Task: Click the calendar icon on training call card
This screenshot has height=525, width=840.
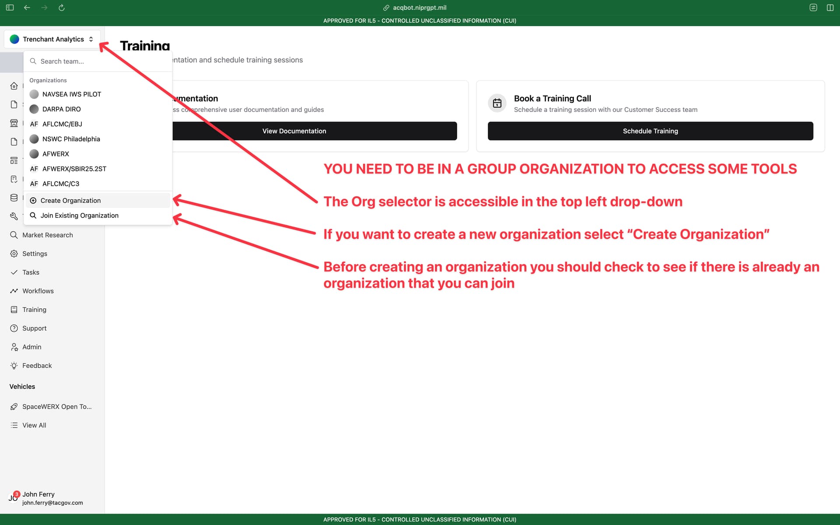Action: coord(497,103)
